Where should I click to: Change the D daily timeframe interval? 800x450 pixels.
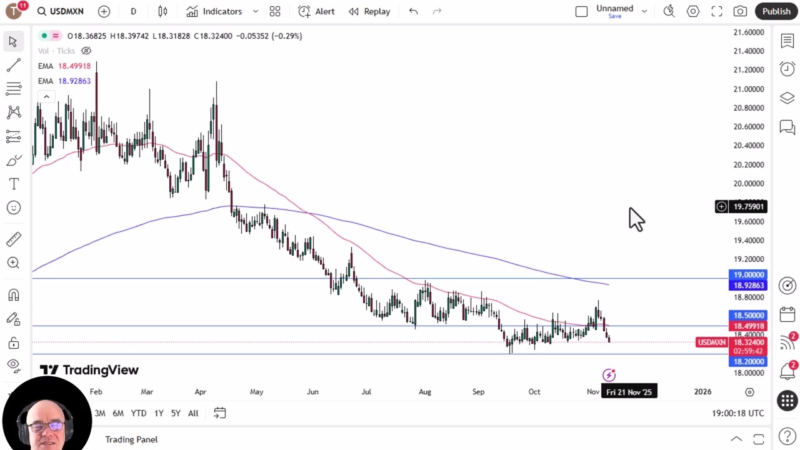pos(133,11)
